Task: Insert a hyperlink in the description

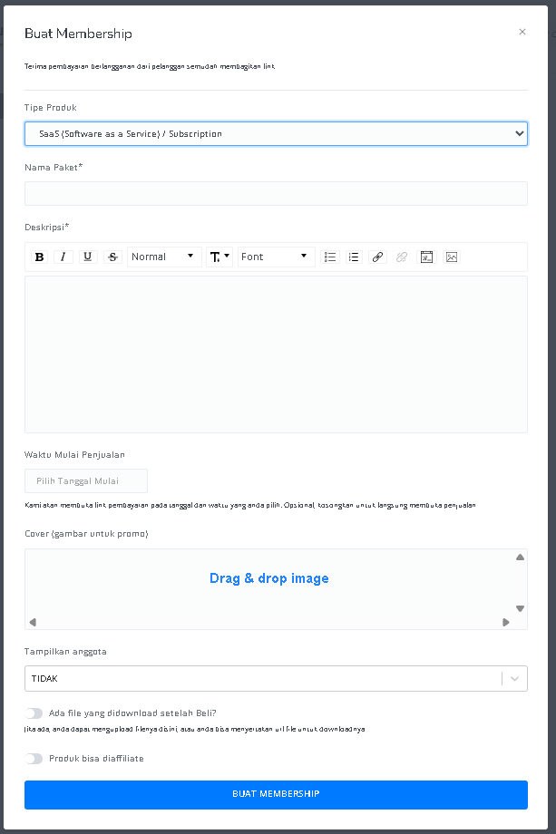Action: click(377, 257)
